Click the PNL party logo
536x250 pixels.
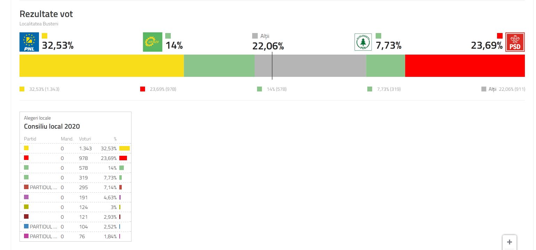pyautogui.click(x=29, y=42)
